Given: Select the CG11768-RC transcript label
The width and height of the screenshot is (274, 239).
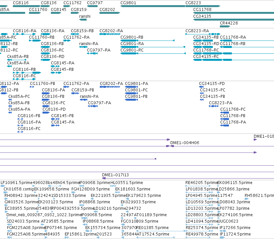Looking at the screenshot, I should [206, 50].
